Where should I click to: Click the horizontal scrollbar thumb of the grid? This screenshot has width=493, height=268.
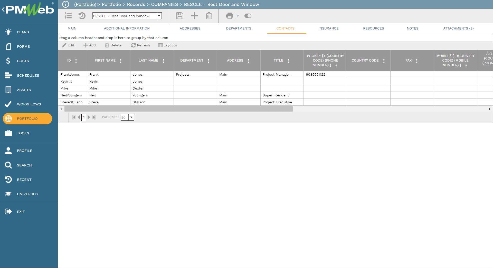[178, 109]
